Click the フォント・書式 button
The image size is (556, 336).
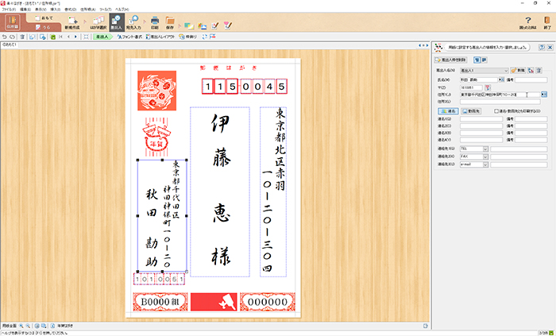[122, 37]
